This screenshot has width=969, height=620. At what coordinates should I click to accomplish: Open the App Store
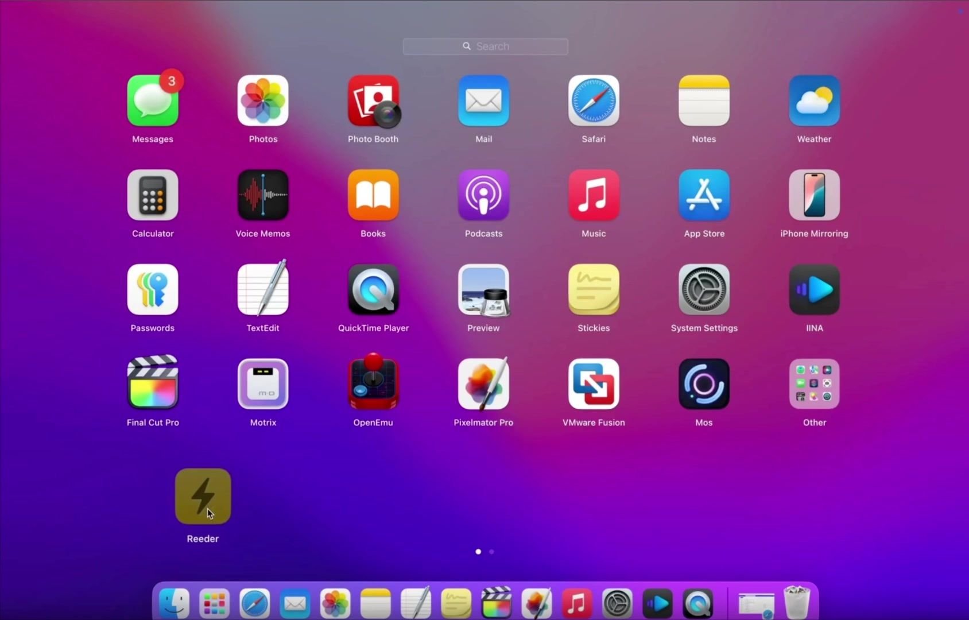pos(704,195)
